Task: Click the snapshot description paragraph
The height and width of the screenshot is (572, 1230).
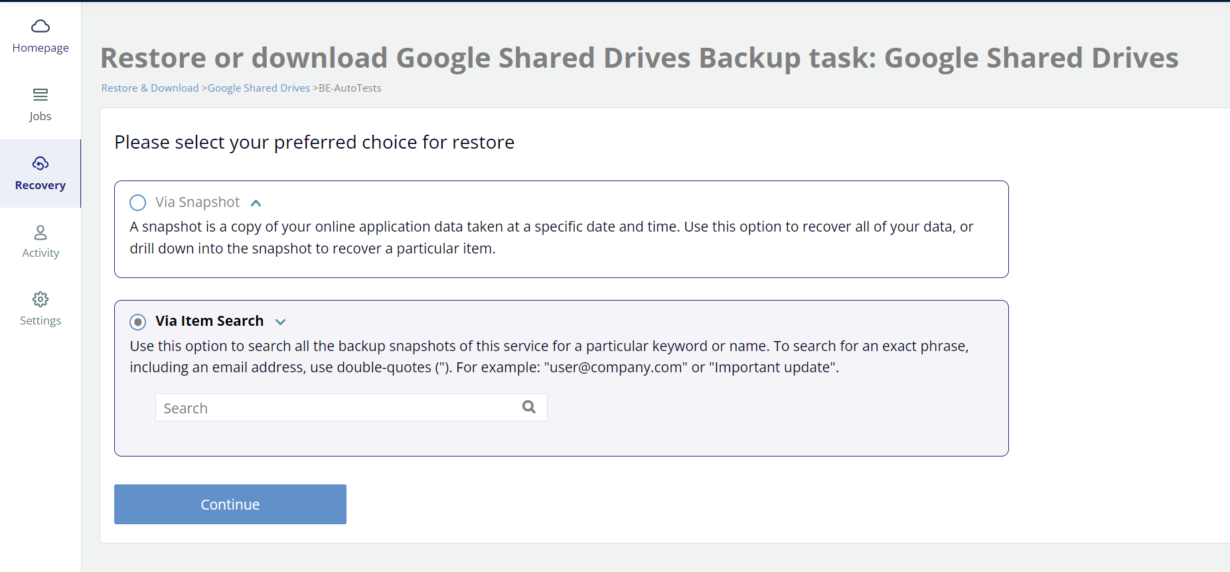Action: (552, 238)
